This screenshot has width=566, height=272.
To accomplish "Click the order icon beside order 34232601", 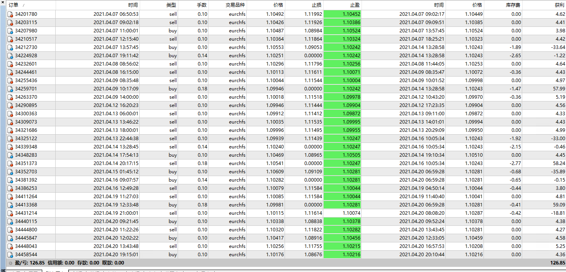I will click(x=10, y=64).
